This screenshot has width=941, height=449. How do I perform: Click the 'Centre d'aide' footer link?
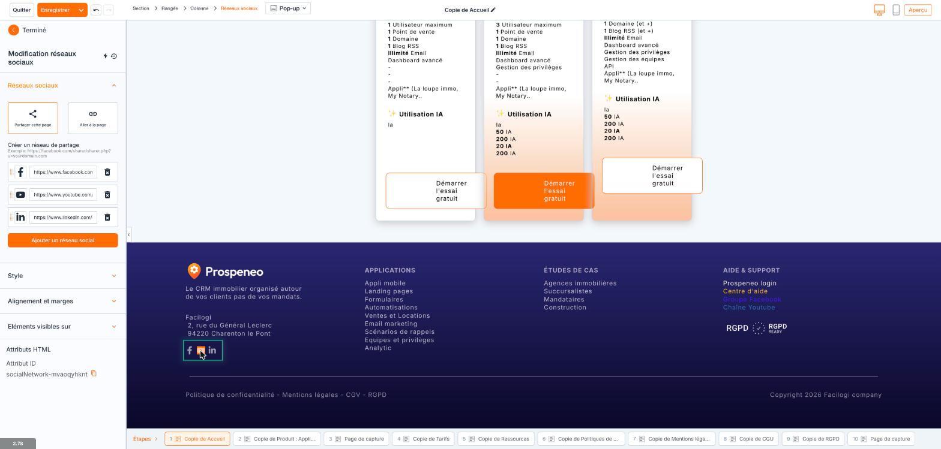click(x=745, y=291)
